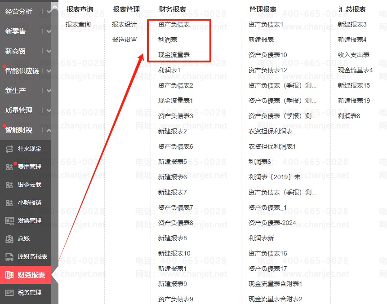Open the 新零售 sidebar section
This screenshot has height=304, width=387.
[15, 31]
